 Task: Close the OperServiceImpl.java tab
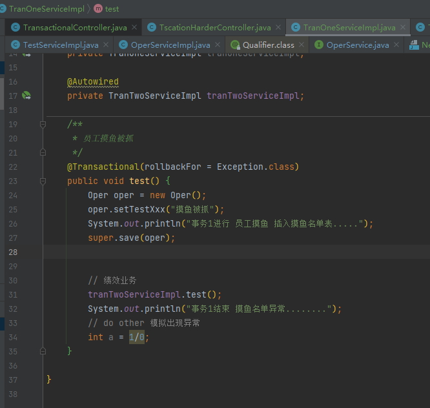pos(218,45)
